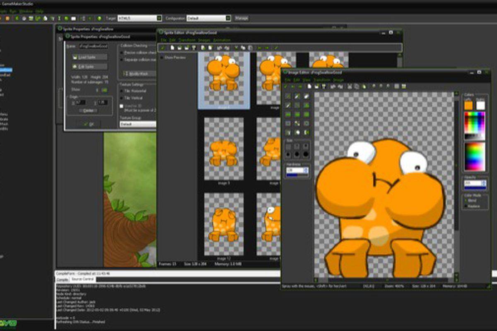Click Image Editor vertical scrollbar
This screenshot has height=331, width=497.
click(456, 184)
